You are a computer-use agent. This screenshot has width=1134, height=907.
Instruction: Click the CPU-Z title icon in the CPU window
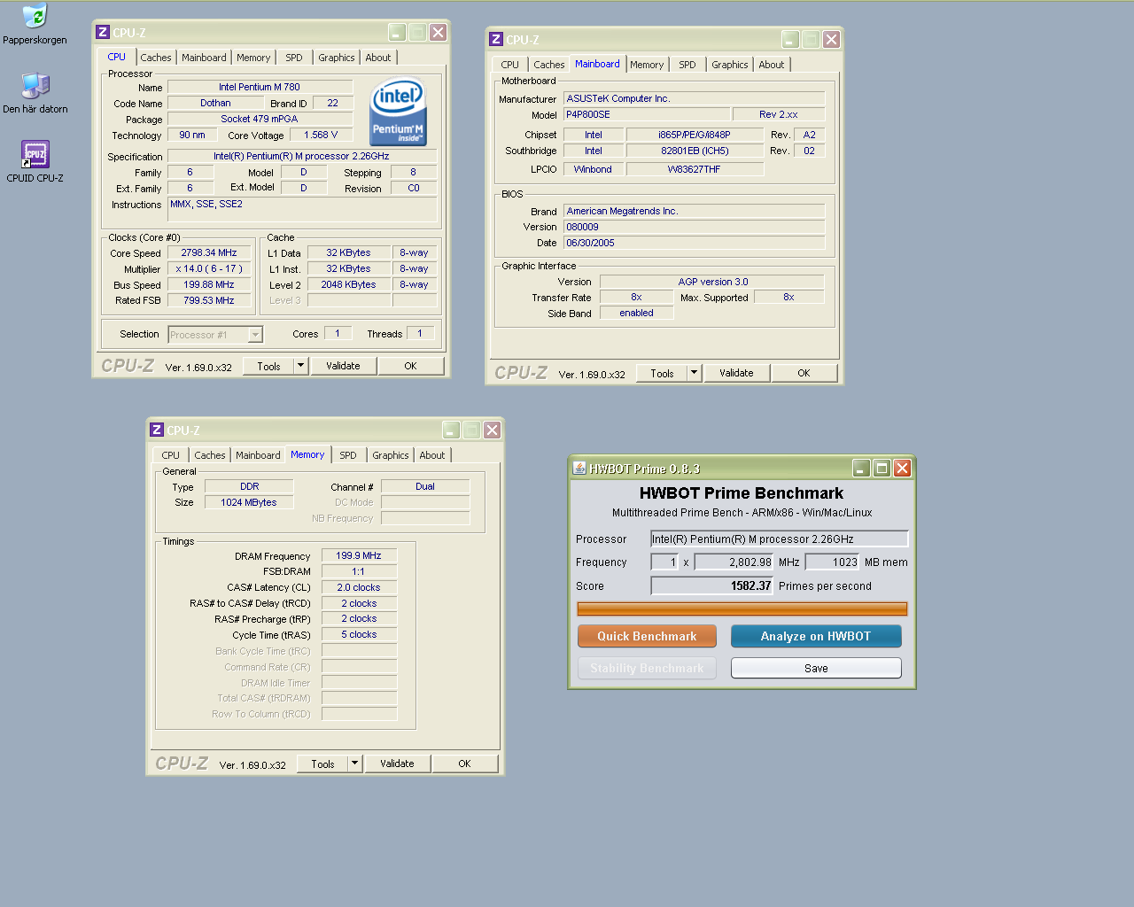[x=102, y=33]
